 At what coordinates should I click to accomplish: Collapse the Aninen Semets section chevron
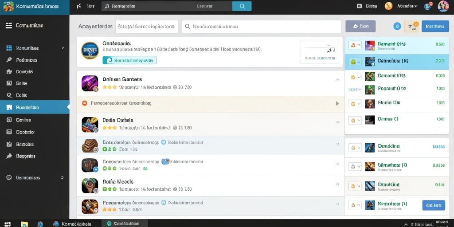pyautogui.click(x=337, y=79)
